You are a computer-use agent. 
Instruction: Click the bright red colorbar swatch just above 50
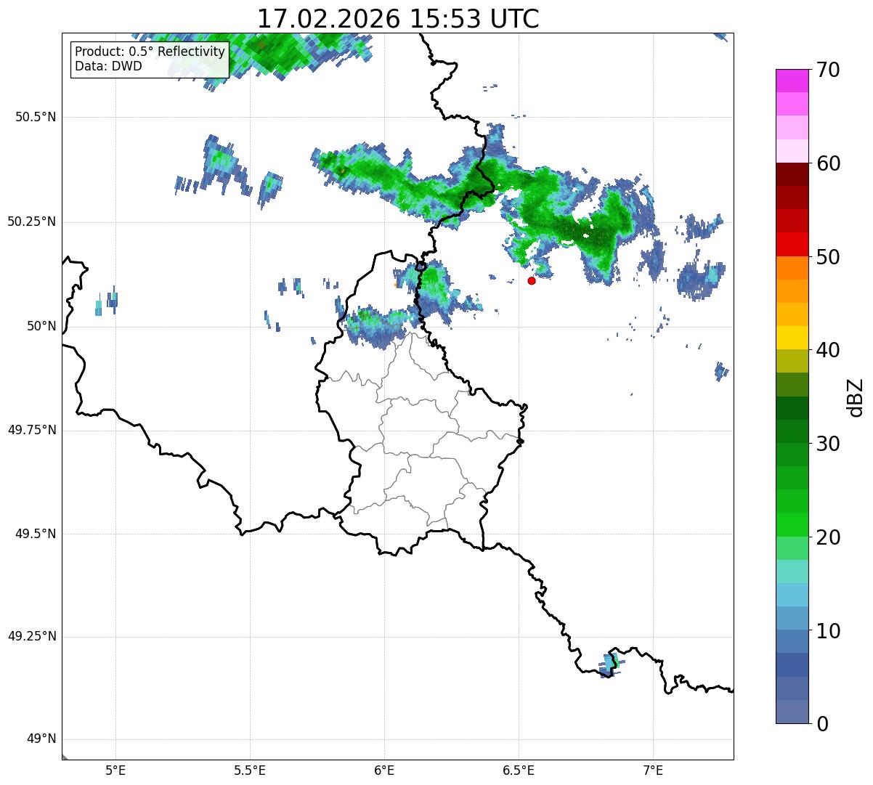pos(792,245)
